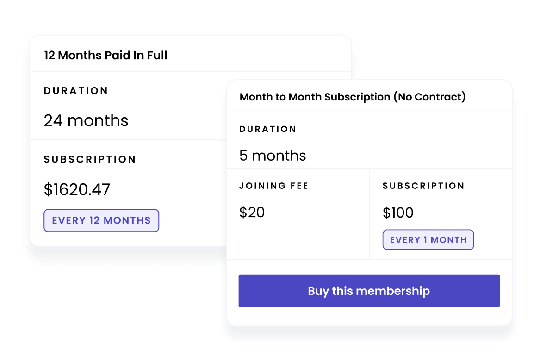Image resolution: width=546 pixels, height=363 pixels.
Task: Click the 24 months duration value
Action: [x=86, y=121]
